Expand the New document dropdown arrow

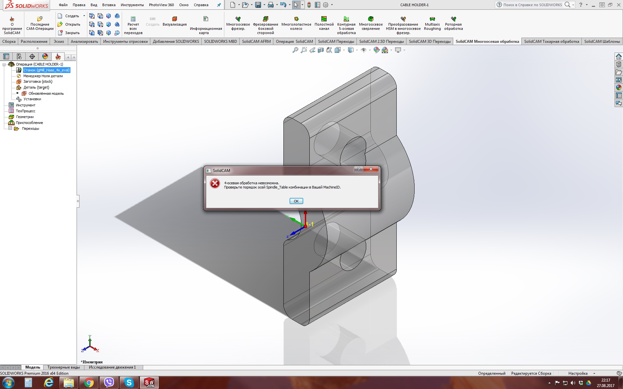tap(239, 5)
